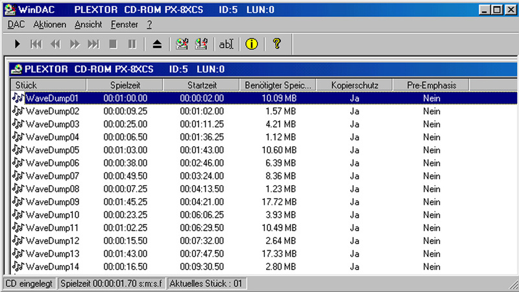Screen dimensions: 519x292
Task: Click WinDAC application icon in title bar
Action: [x=10, y=10]
